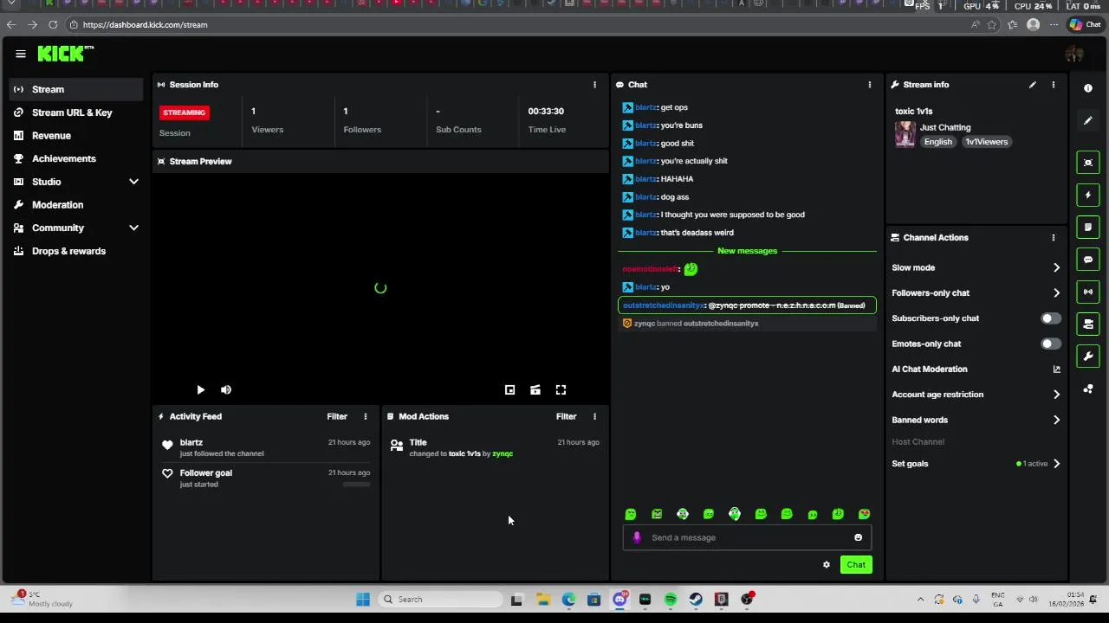Open Channel Actions options menu
The height and width of the screenshot is (623, 1109).
click(x=1054, y=238)
